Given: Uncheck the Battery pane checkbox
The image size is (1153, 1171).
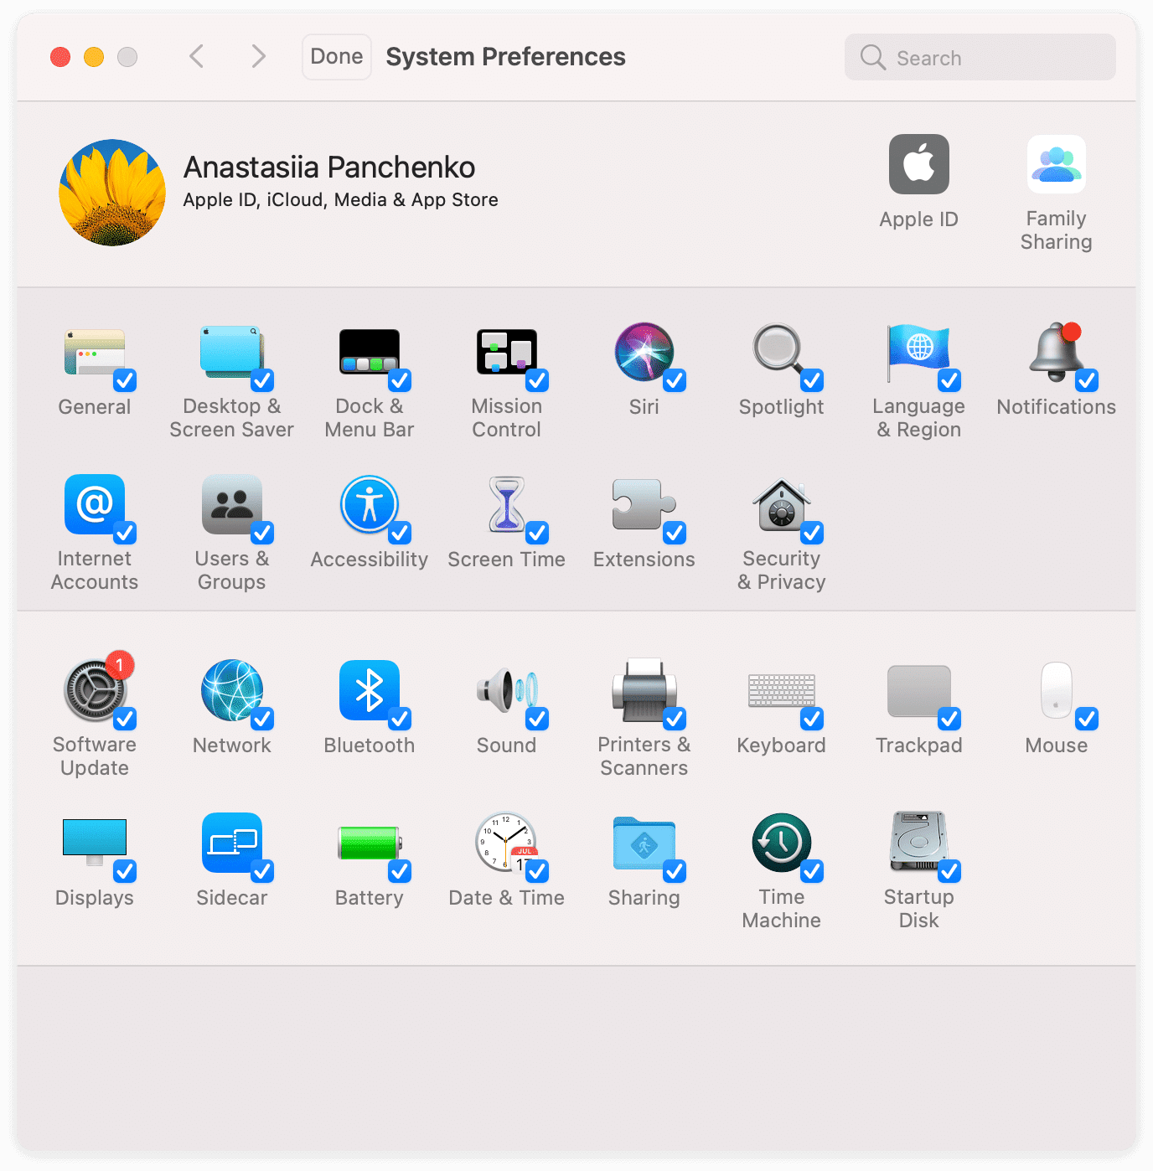Looking at the screenshot, I should click(x=400, y=873).
